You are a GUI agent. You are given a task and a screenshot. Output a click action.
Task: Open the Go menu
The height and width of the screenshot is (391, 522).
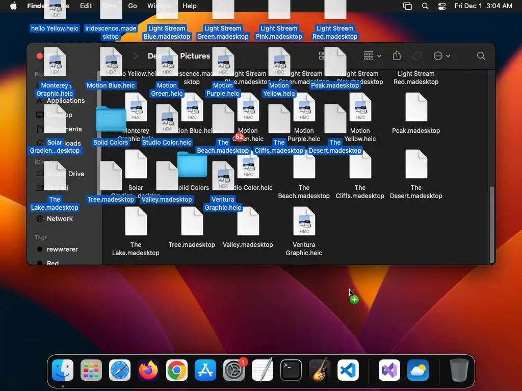133,6
